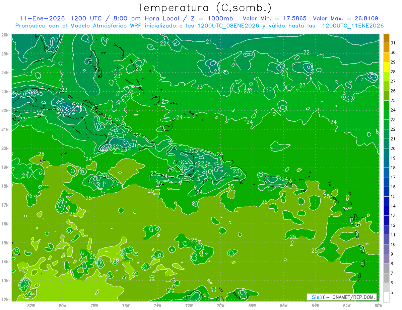The image size is (402, 310).
Task: Select the 16N latitude axis label
Action: 5,224
